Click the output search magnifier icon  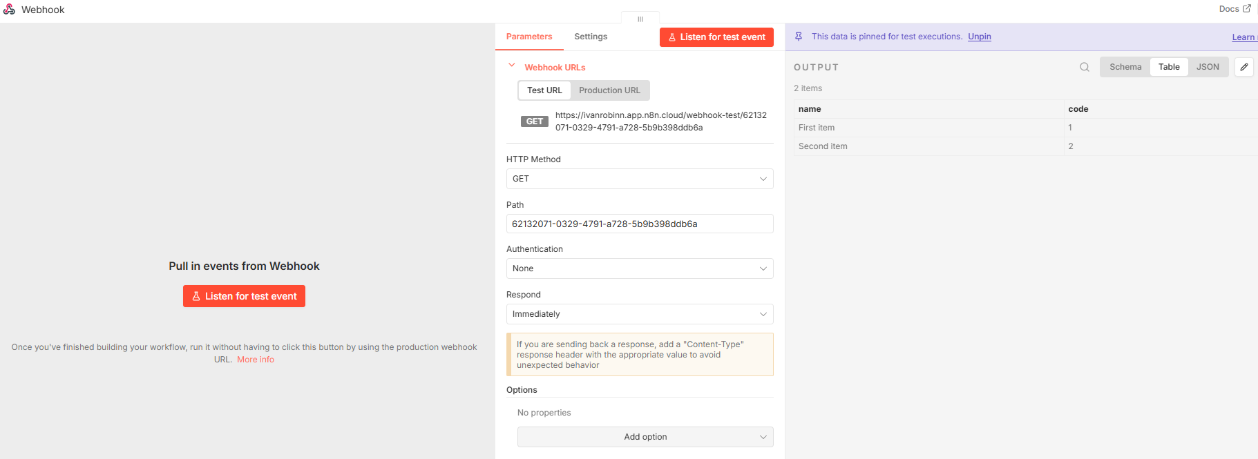(1085, 67)
